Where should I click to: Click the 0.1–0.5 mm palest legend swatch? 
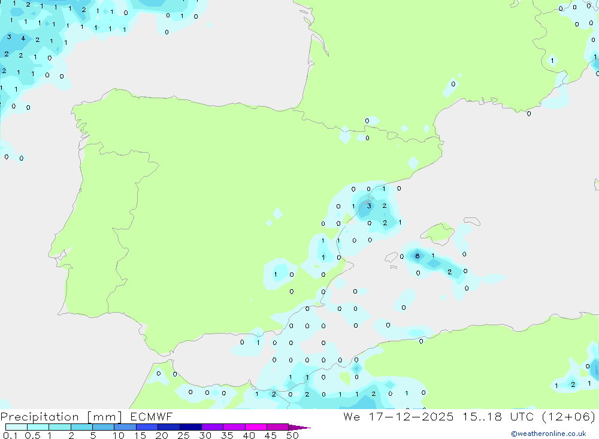click(x=16, y=427)
